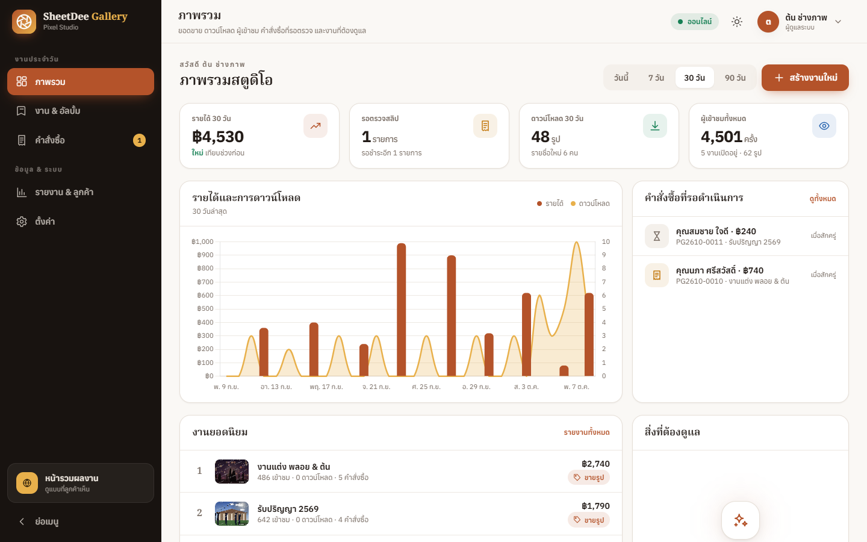The height and width of the screenshot is (542, 867).
Task: Open หน้ารวมผลงาน public gallery link
Action: 81,483
